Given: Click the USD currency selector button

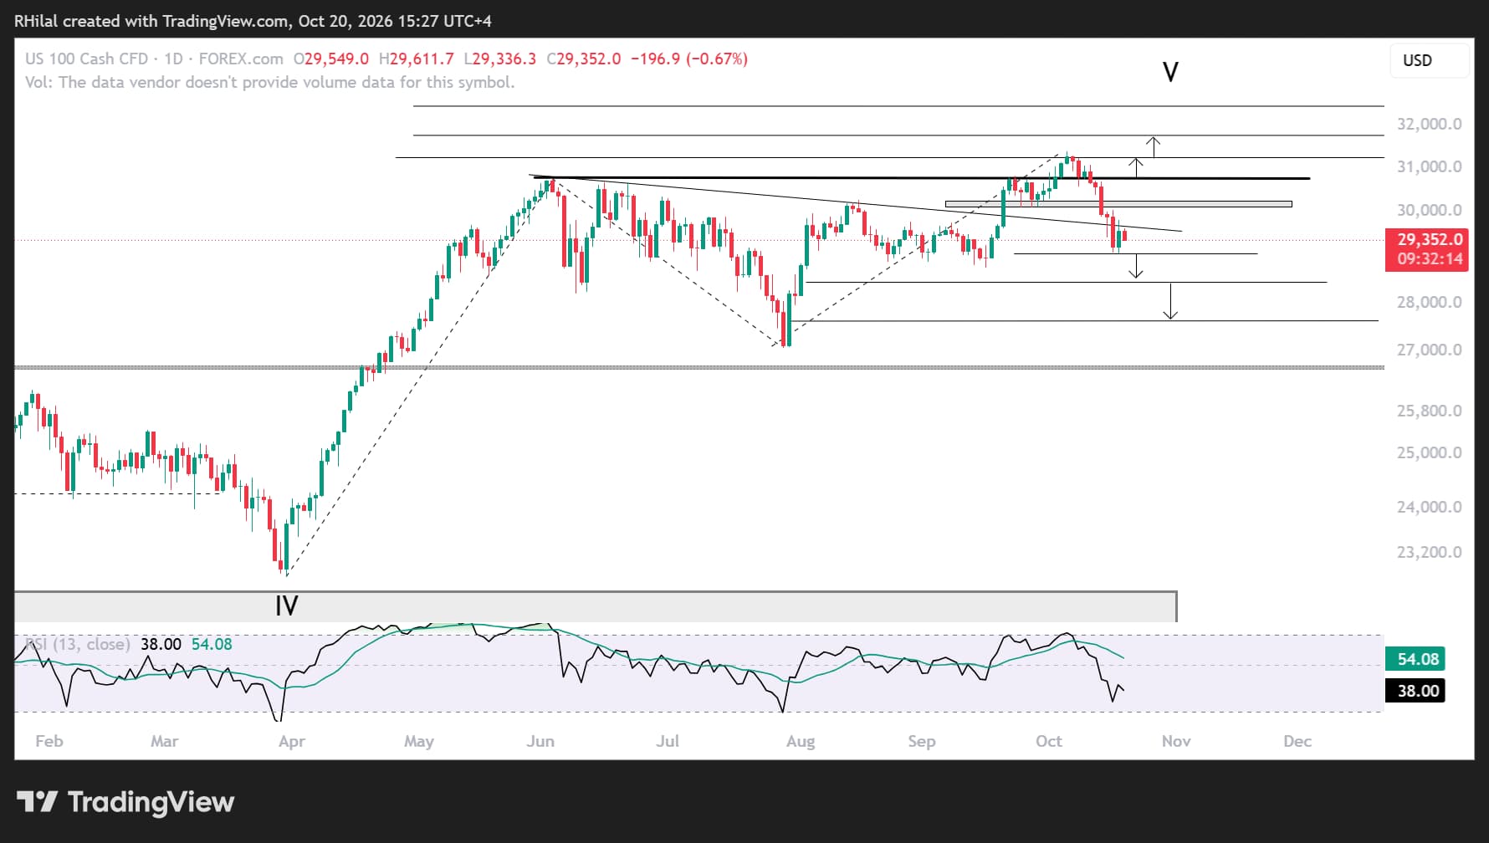Looking at the screenshot, I should click(1429, 60).
